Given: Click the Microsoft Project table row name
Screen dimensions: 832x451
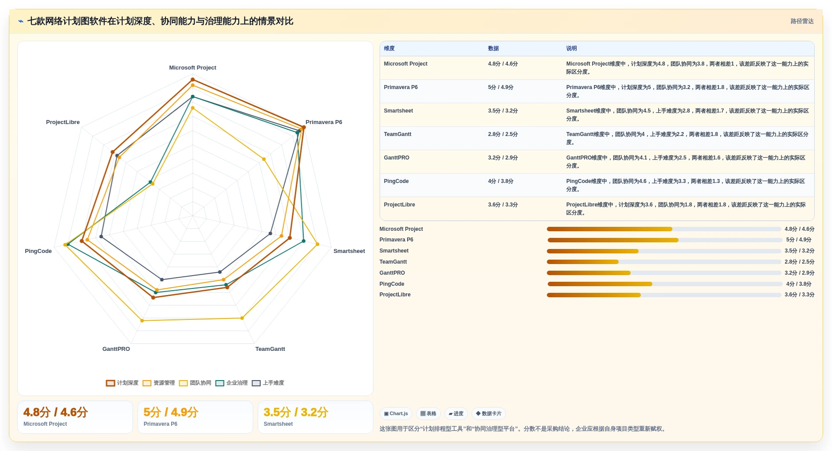Looking at the screenshot, I should point(406,64).
